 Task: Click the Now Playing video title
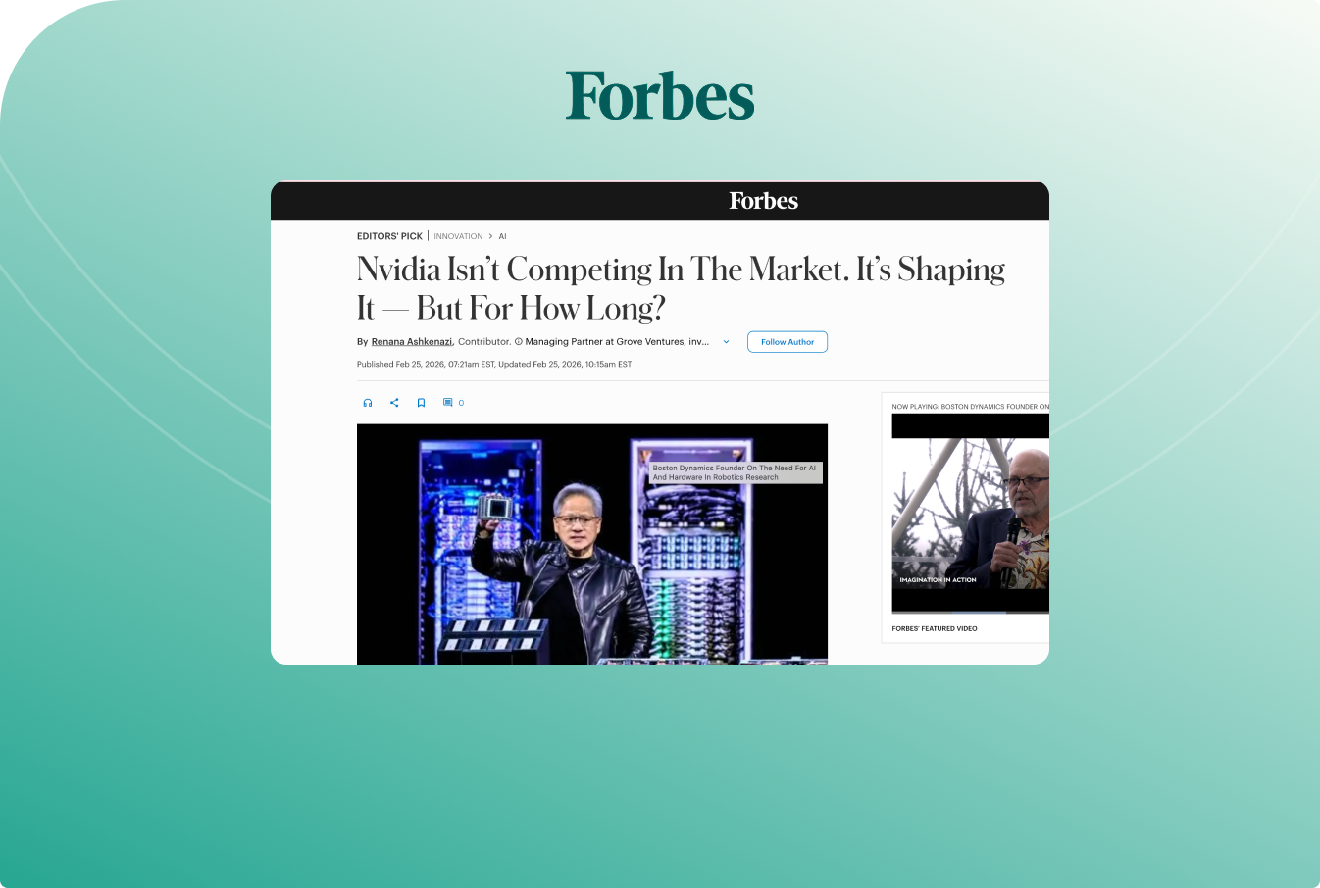click(970, 406)
